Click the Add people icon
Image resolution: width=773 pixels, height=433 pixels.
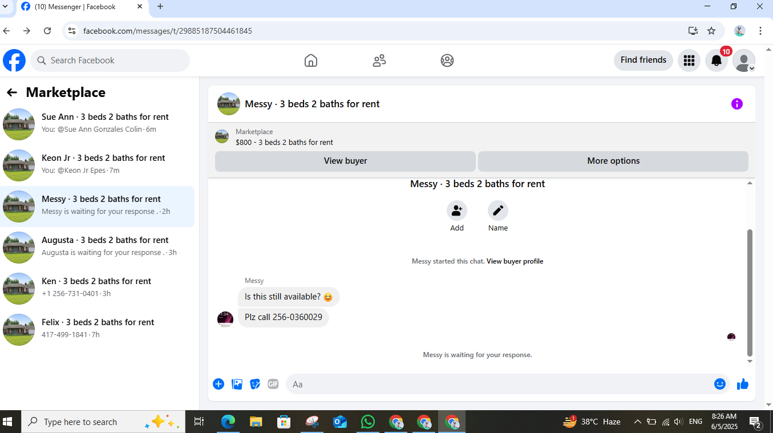click(x=457, y=211)
